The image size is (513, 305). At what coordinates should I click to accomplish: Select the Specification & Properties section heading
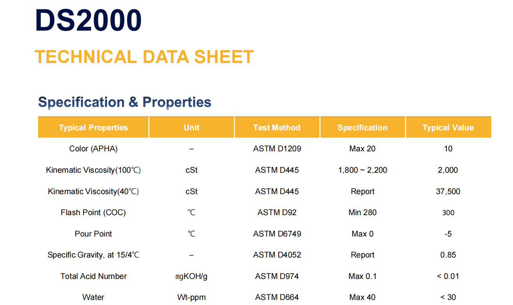(x=124, y=102)
